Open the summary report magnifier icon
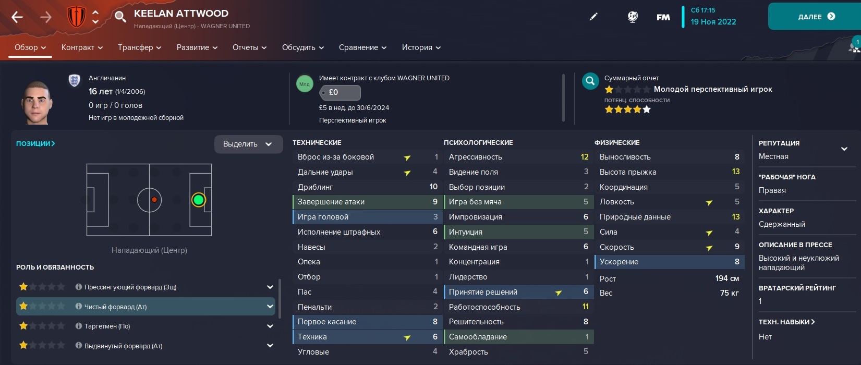The image size is (861, 365). (x=590, y=81)
